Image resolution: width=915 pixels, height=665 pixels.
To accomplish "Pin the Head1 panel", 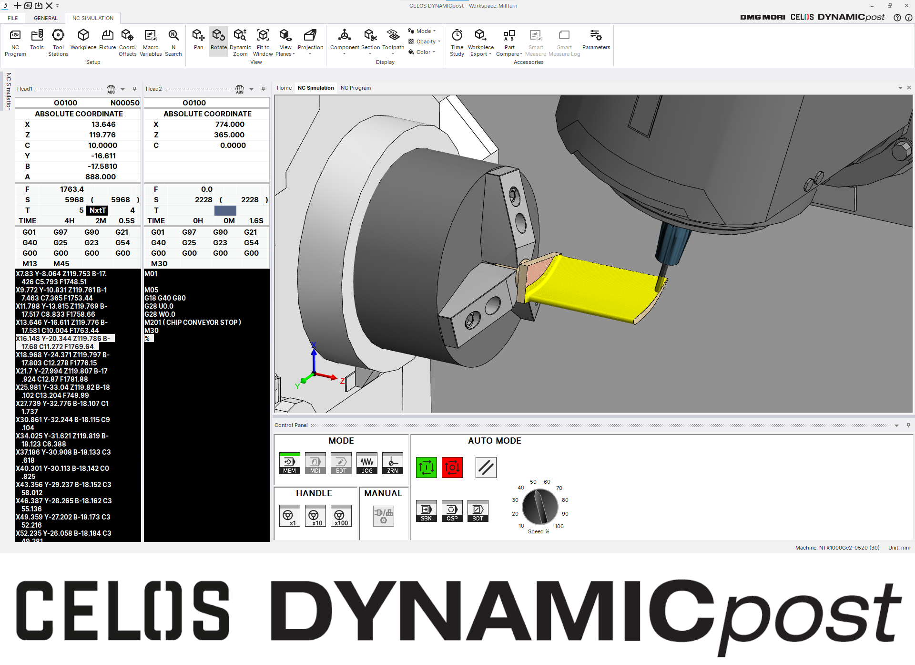I will pyautogui.click(x=135, y=89).
